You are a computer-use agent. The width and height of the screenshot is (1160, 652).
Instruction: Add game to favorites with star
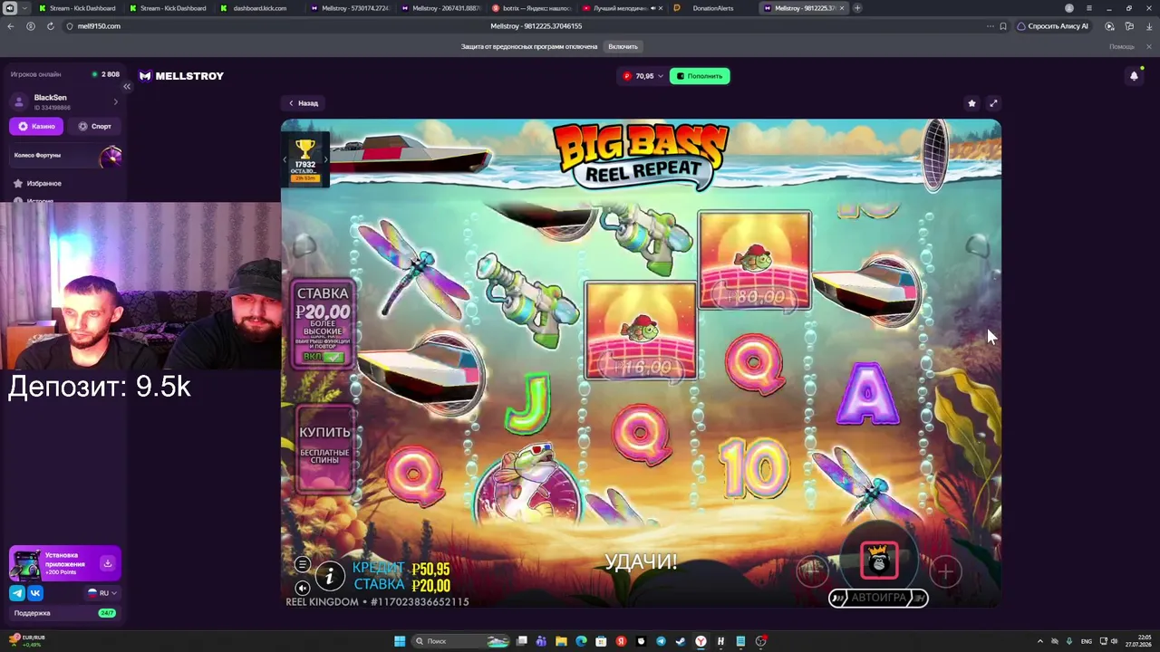[971, 103]
